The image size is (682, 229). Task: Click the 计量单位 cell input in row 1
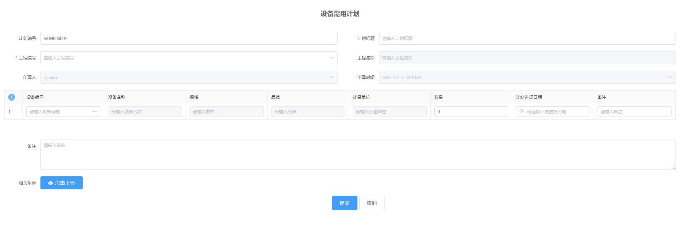tap(390, 111)
